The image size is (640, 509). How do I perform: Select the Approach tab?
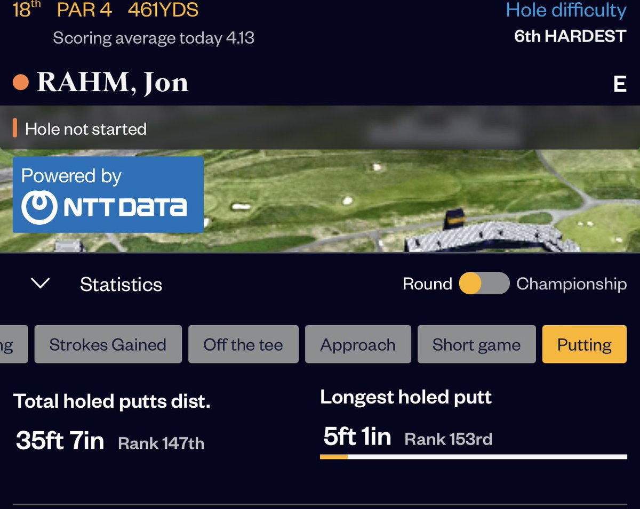358,344
